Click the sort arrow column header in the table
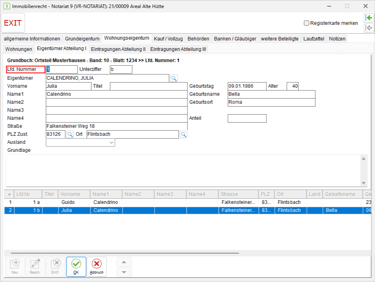The image size is (375, 282). pyautogui.click(x=10, y=194)
